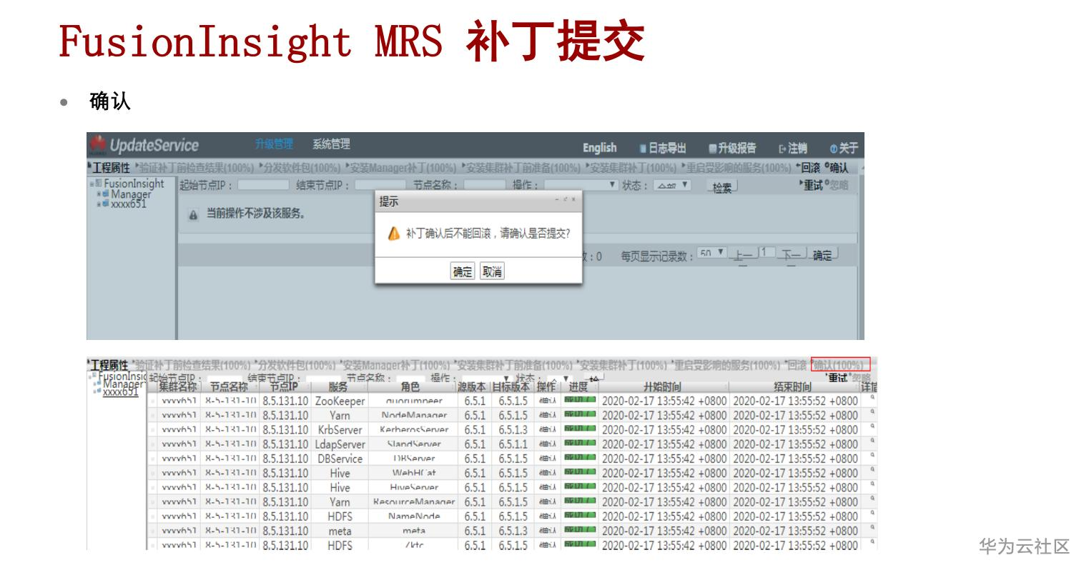
Task: Select the 升级管理 tab
Action: point(274,144)
